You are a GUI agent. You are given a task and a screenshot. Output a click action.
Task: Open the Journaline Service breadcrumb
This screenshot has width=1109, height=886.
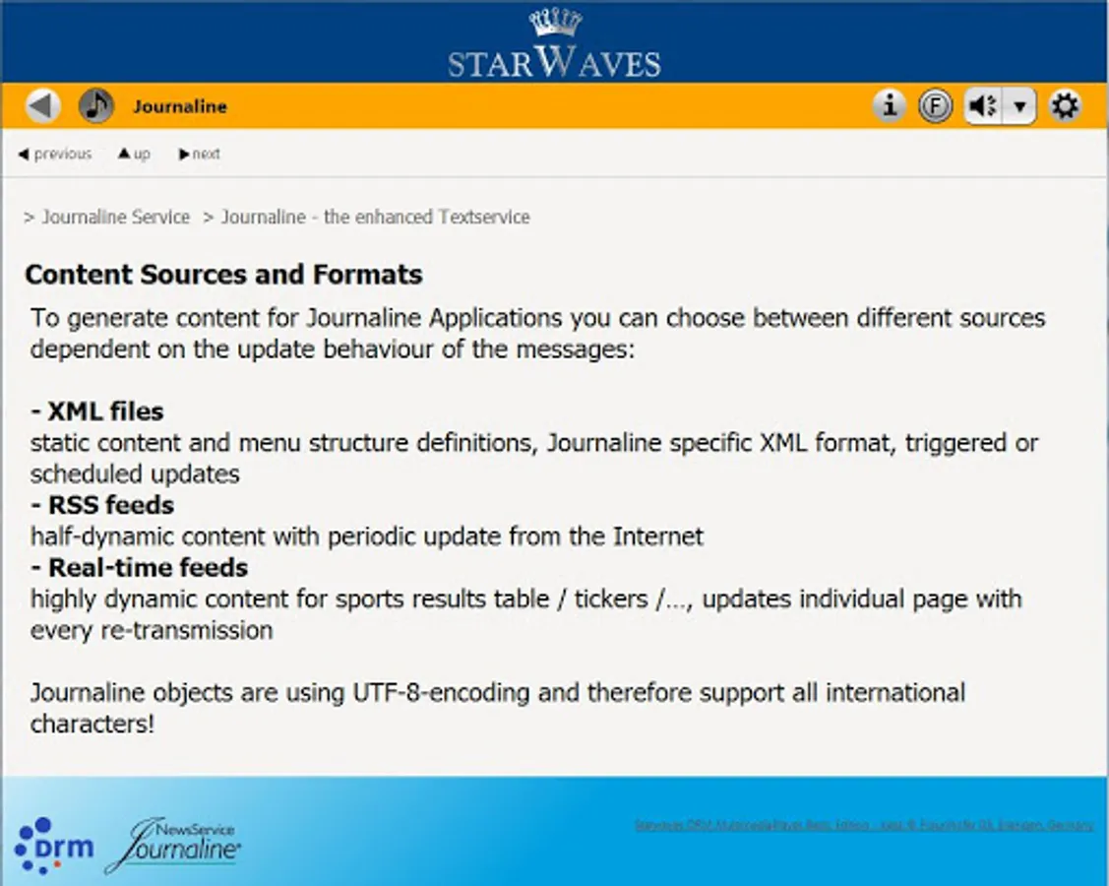tap(116, 217)
